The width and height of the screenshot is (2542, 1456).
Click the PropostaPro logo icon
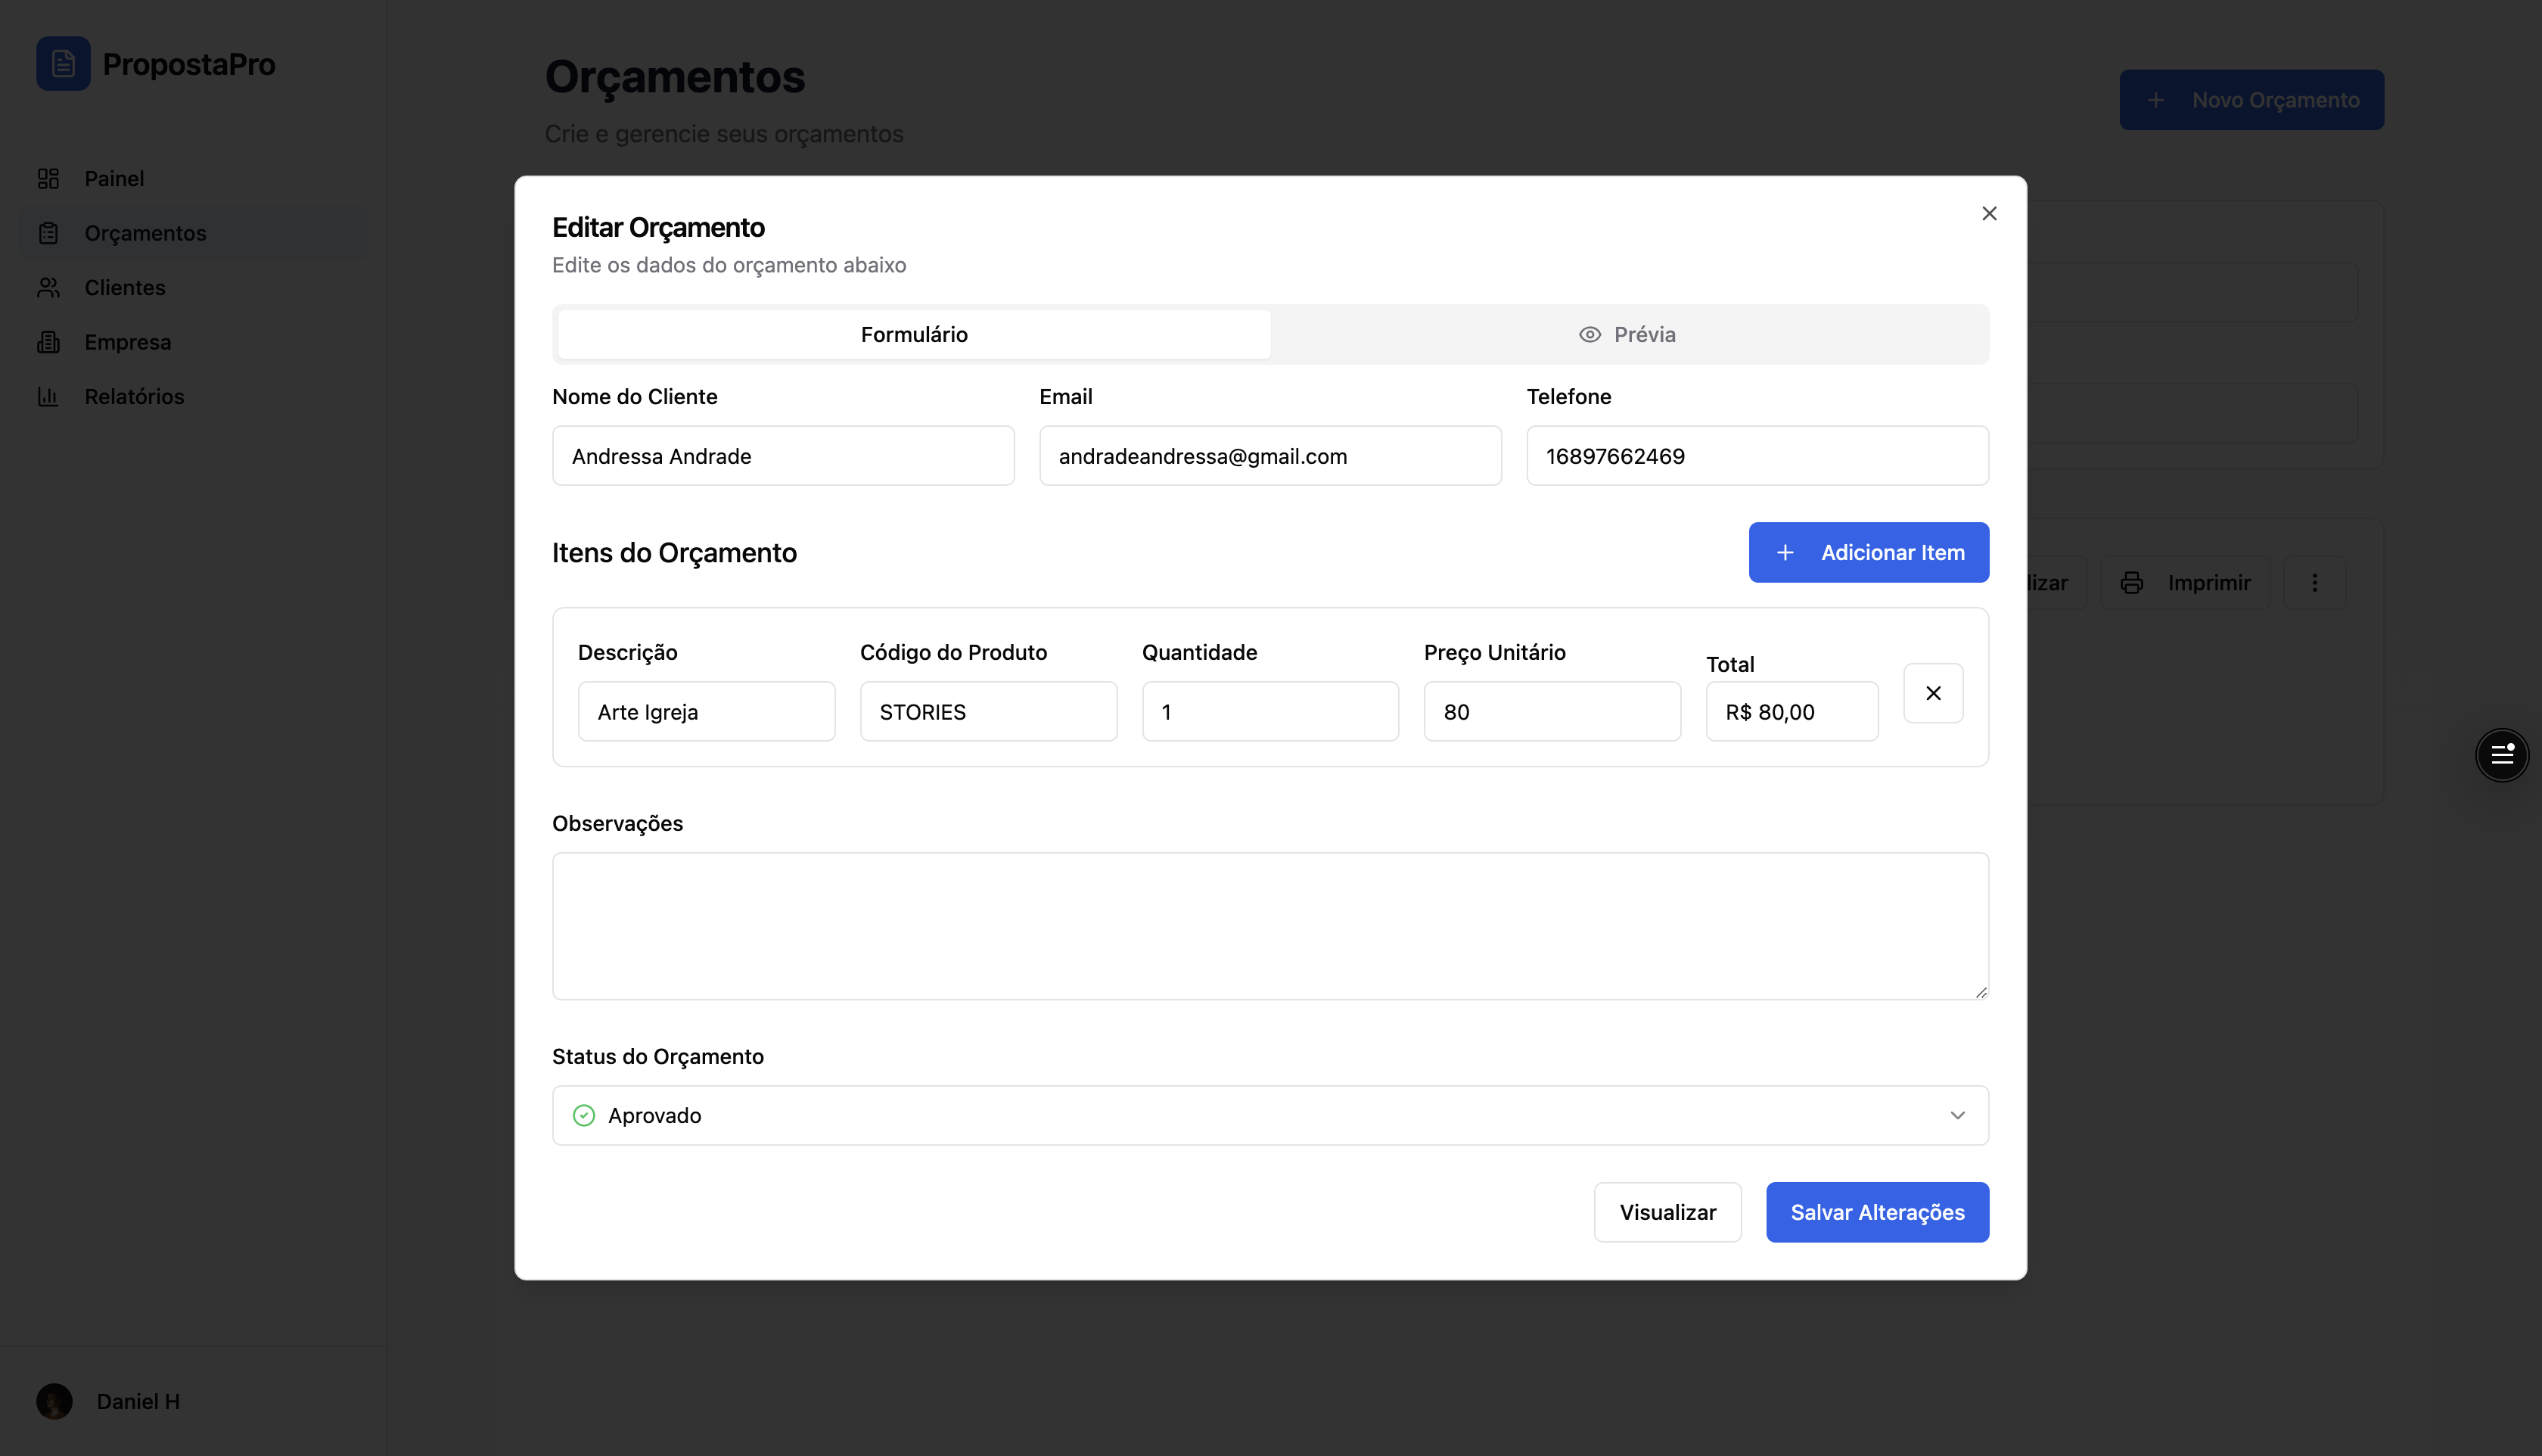63,64
